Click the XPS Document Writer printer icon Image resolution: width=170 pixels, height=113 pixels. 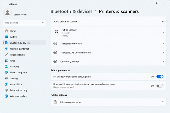pos(55,52)
